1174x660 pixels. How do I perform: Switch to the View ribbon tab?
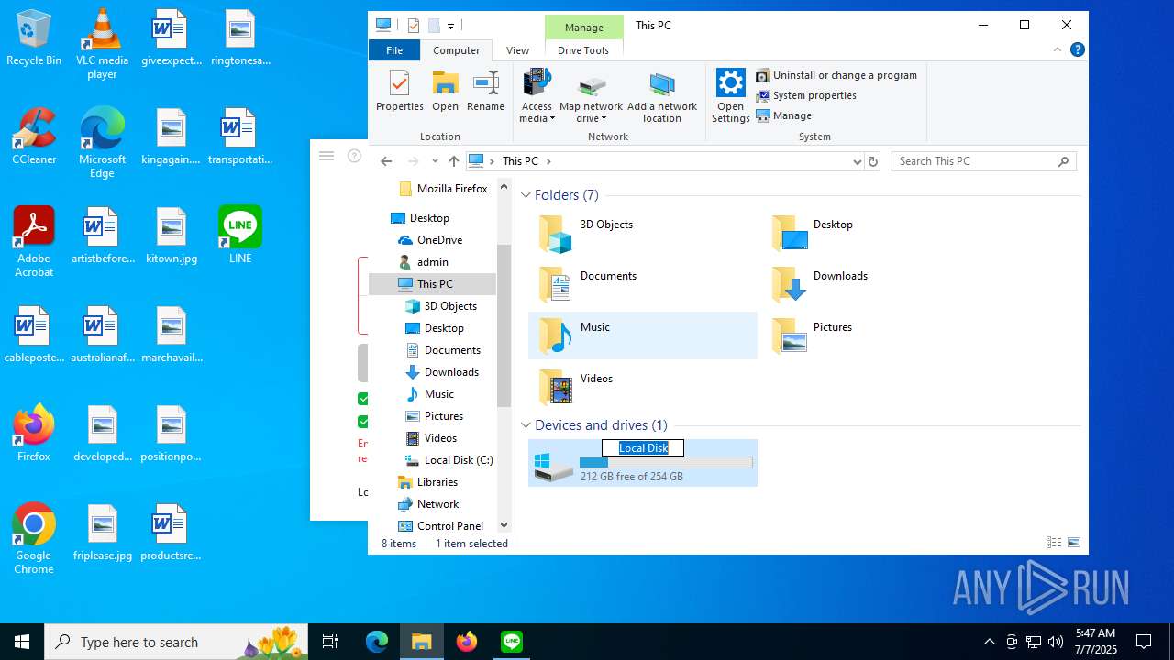click(x=517, y=50)
